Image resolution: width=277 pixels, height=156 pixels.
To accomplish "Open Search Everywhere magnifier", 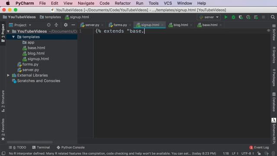I will [273, 17].
